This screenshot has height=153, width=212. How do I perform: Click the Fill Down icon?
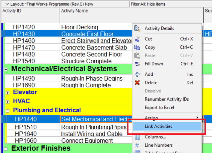tap(137, 64)
